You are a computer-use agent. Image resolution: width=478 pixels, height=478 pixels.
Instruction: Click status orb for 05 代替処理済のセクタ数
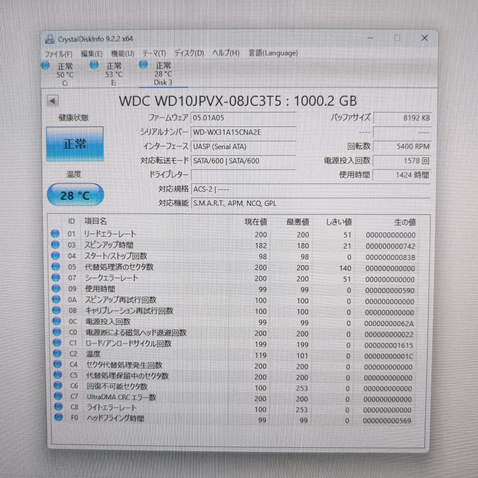56,266
